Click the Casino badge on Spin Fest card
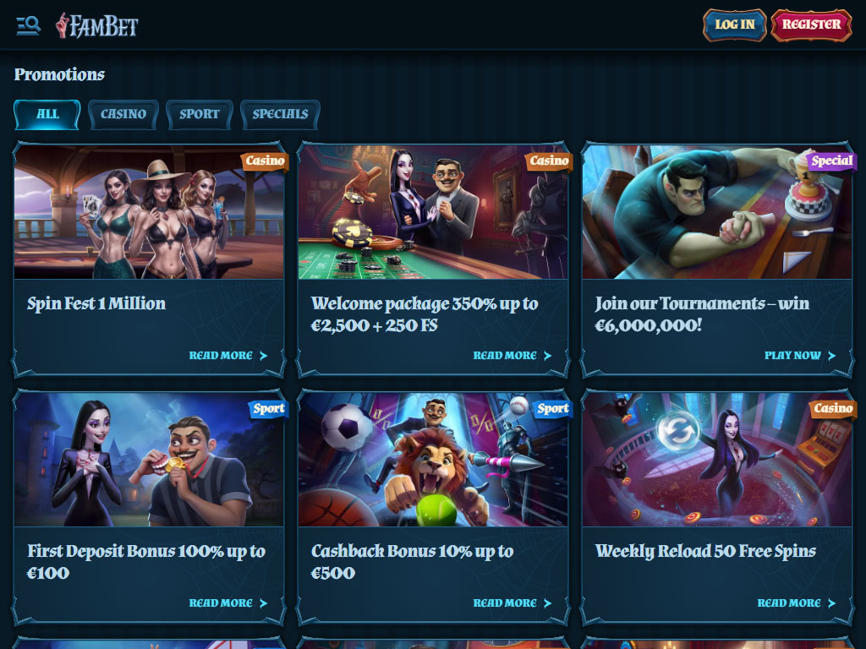 265,161
